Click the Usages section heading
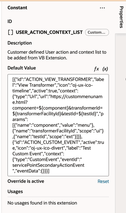The width and height of the screenshot is (126, 213). click(15, 191)
